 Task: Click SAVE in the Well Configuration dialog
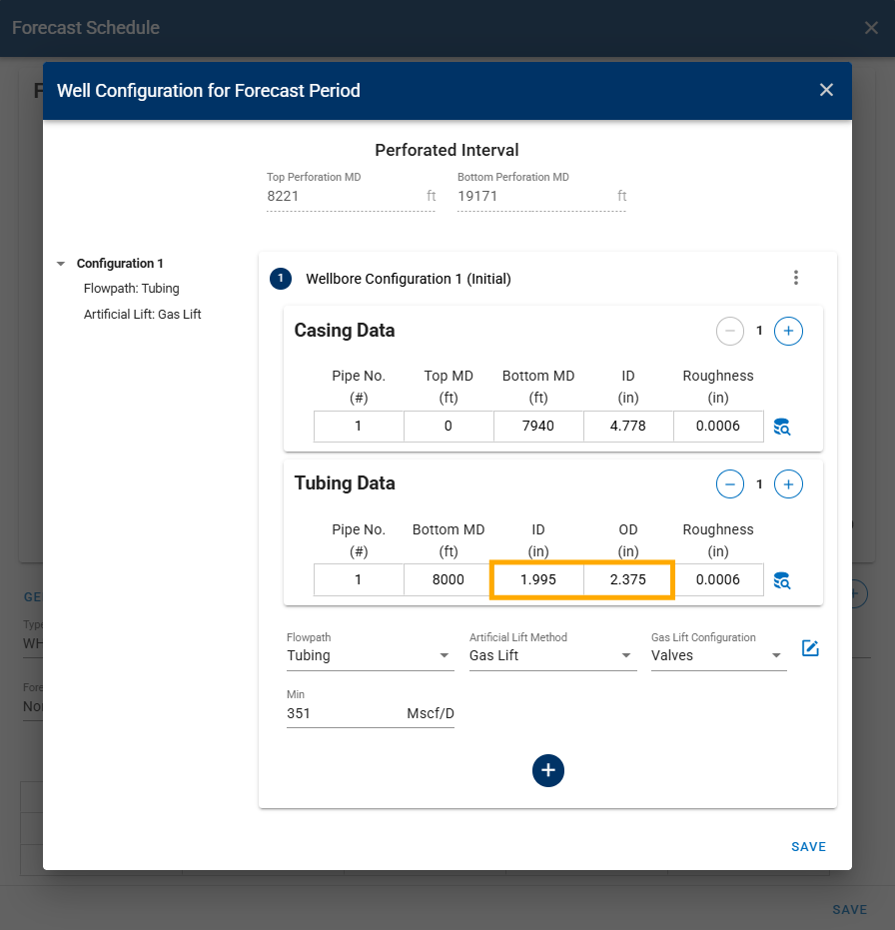tap(808, 846)
